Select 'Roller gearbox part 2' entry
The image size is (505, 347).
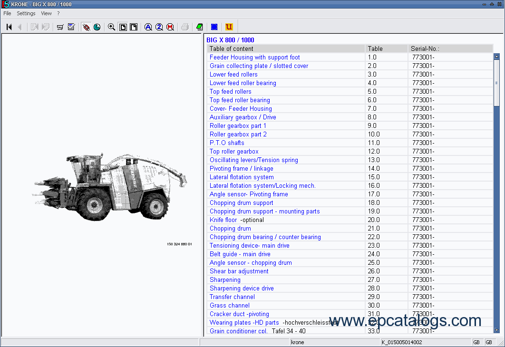pos(238,134)
